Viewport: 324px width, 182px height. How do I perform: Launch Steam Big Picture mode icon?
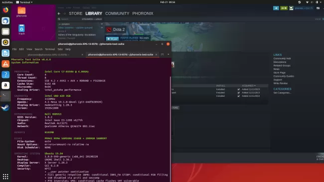point(318,8)
